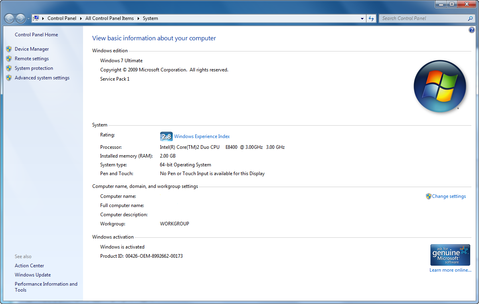Click the Product ID 00426-OEM-8992662-00173 text
Screen dimensions: 479x304
pyautogui.click(x=141, y=256)
